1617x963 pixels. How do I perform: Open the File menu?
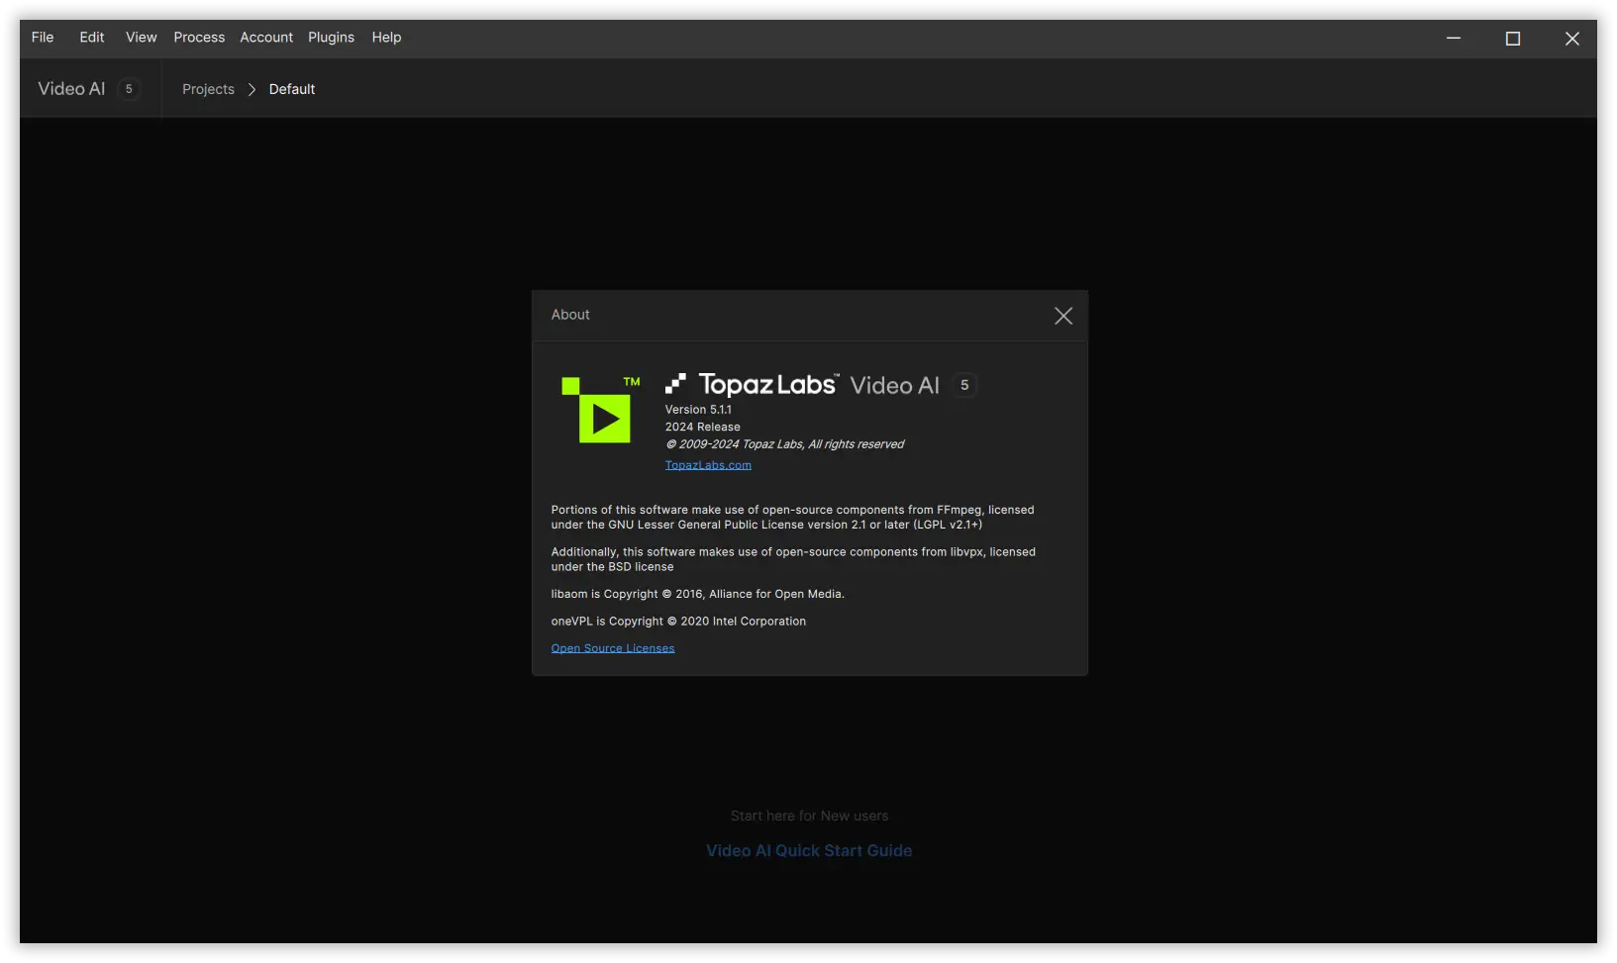click(43, 38)
